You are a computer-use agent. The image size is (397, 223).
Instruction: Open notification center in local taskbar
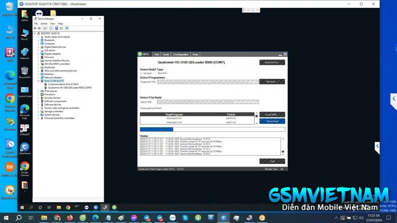click(388, 218)
